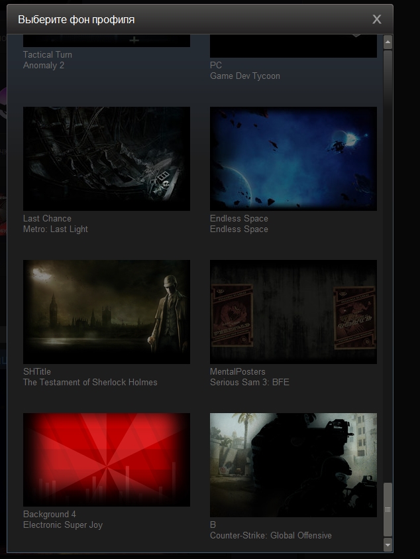Choose the SHTitle Sherlock Holmes background

pos(107,312)
